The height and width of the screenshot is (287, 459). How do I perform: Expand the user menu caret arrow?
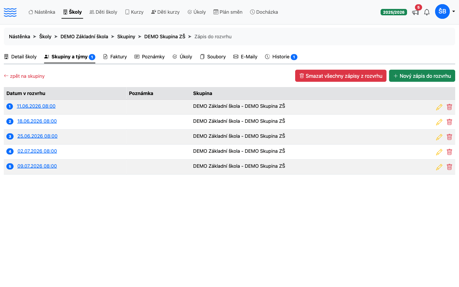click(x=454, y=11)
